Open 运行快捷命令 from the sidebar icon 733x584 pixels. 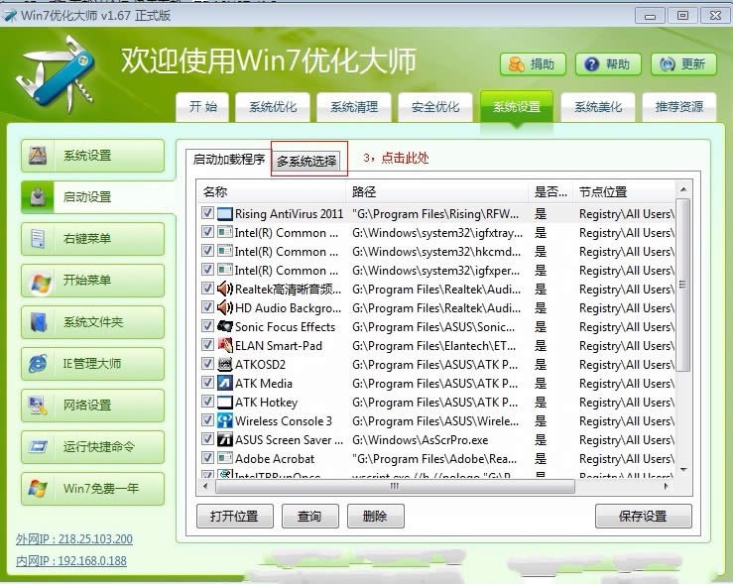39,447
